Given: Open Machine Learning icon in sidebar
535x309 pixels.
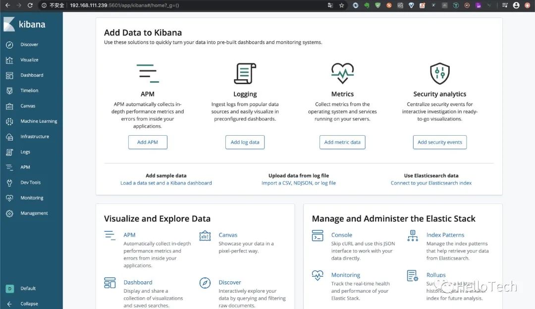Looking at the screenshot, I should pos(9,121).
